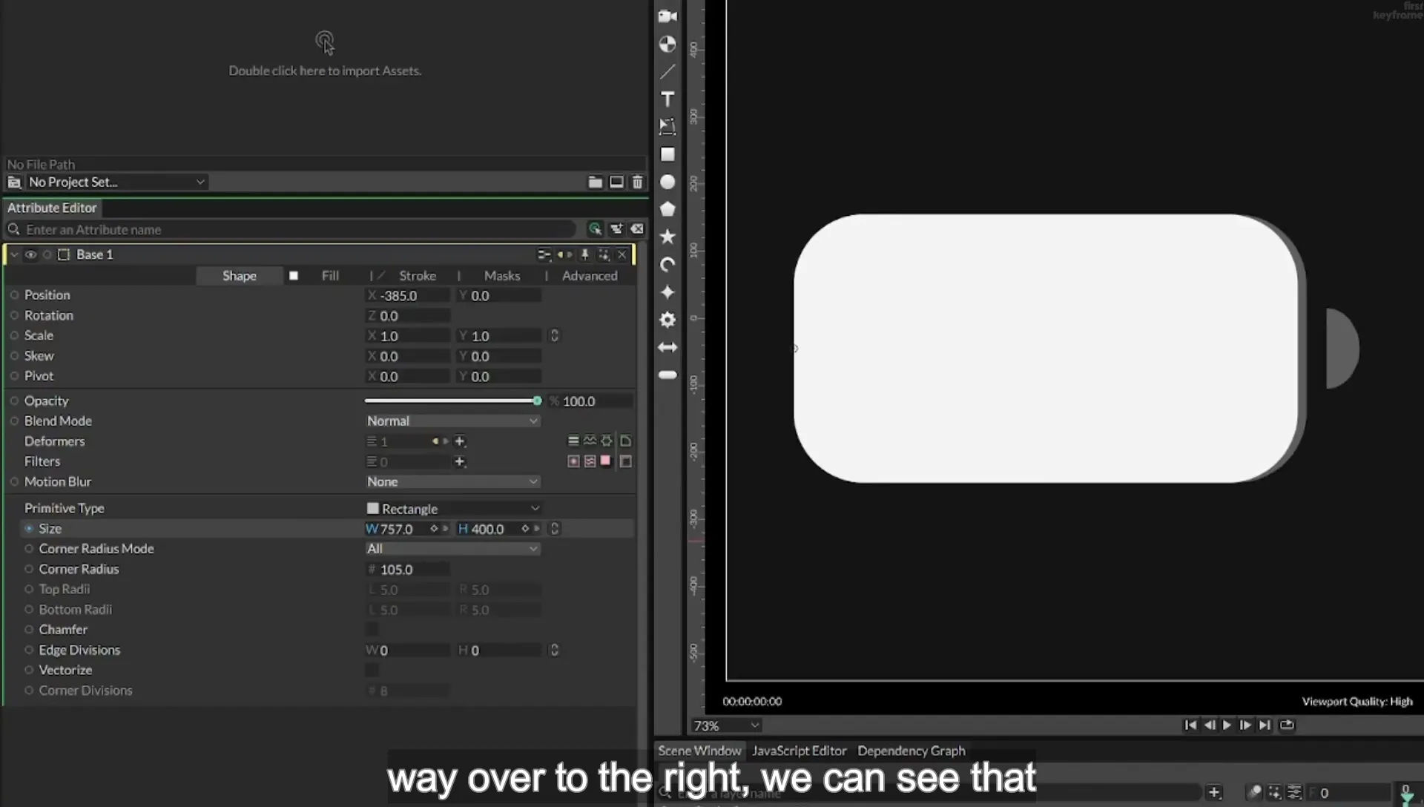Select the Gear (cog) shape tool

(667, 320)
